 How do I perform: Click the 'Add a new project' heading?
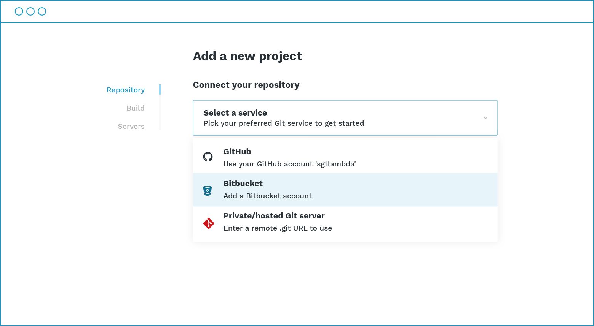247,56
